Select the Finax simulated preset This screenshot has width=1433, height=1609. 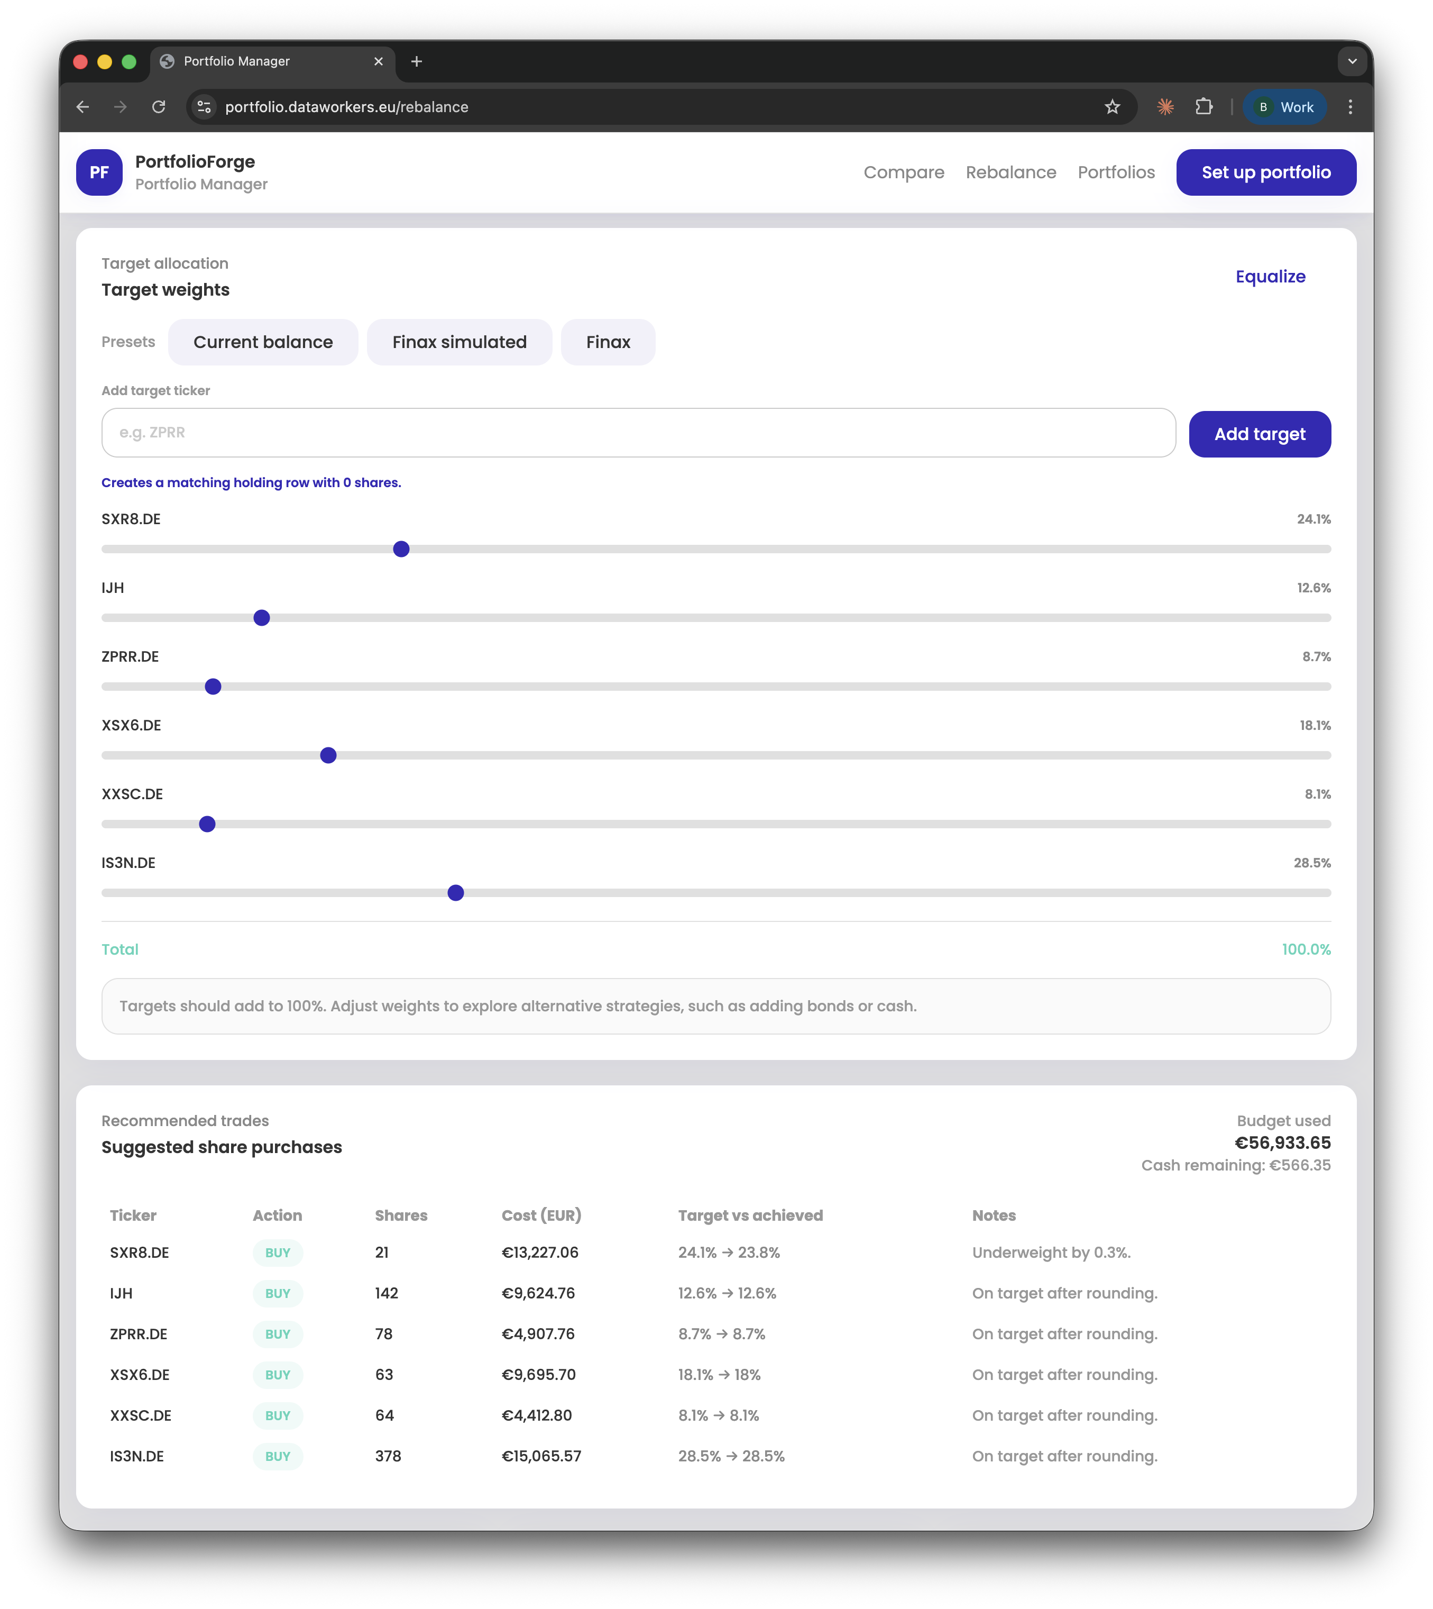459,342
